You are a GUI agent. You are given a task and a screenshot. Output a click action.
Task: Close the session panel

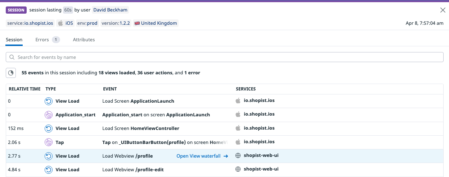443,10
